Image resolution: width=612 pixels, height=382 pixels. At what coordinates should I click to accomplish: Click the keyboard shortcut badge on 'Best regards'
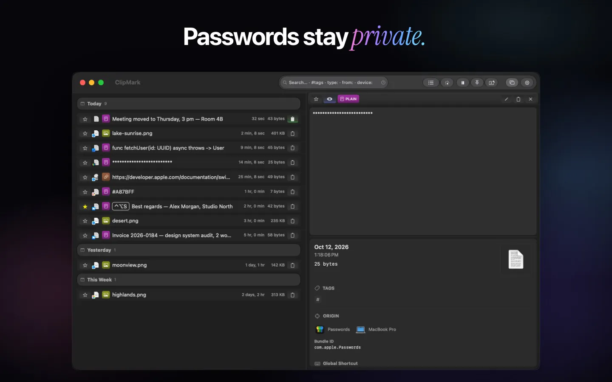point(121,206)
